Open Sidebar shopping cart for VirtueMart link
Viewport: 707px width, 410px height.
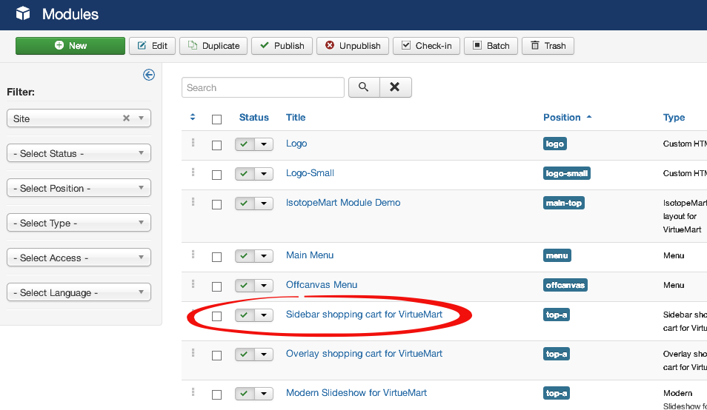point(364,314)
